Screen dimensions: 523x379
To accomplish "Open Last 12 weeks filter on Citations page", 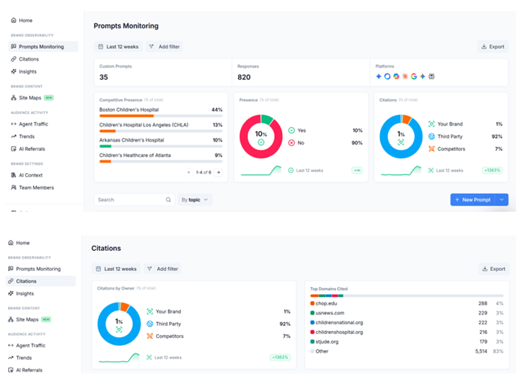I will coord(116,269).
